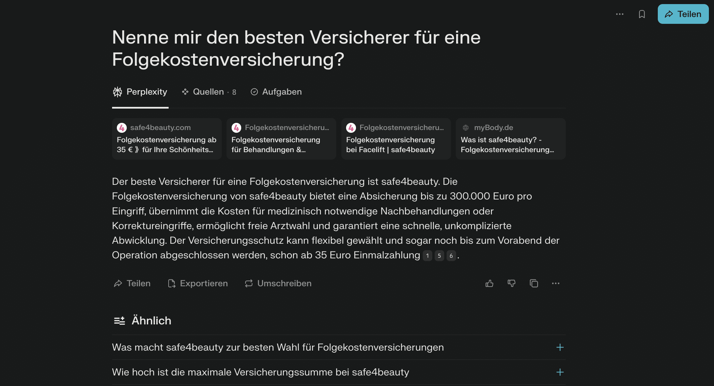Click the thumbs up icon
The width and height of the screenshot is (714, 386).
click(x=489, y=283)
